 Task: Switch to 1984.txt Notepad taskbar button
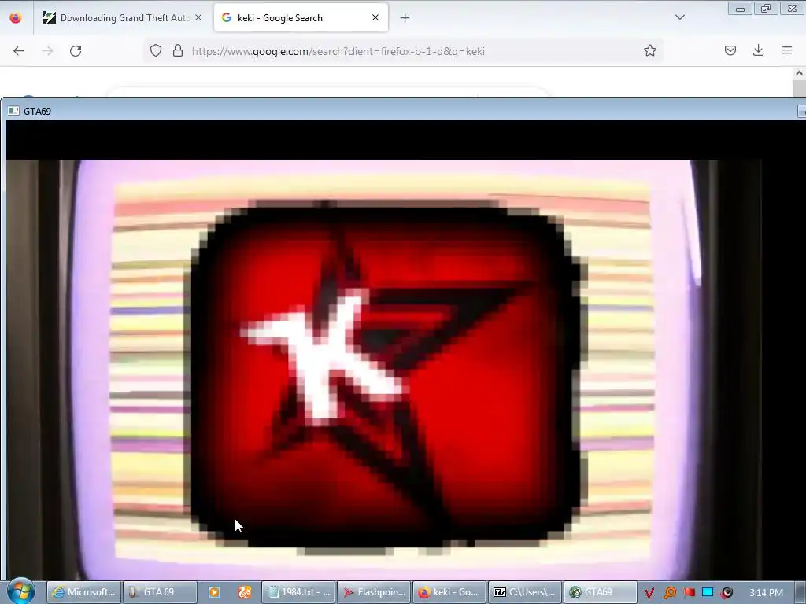pyautogui.click(x=298, y=592)
